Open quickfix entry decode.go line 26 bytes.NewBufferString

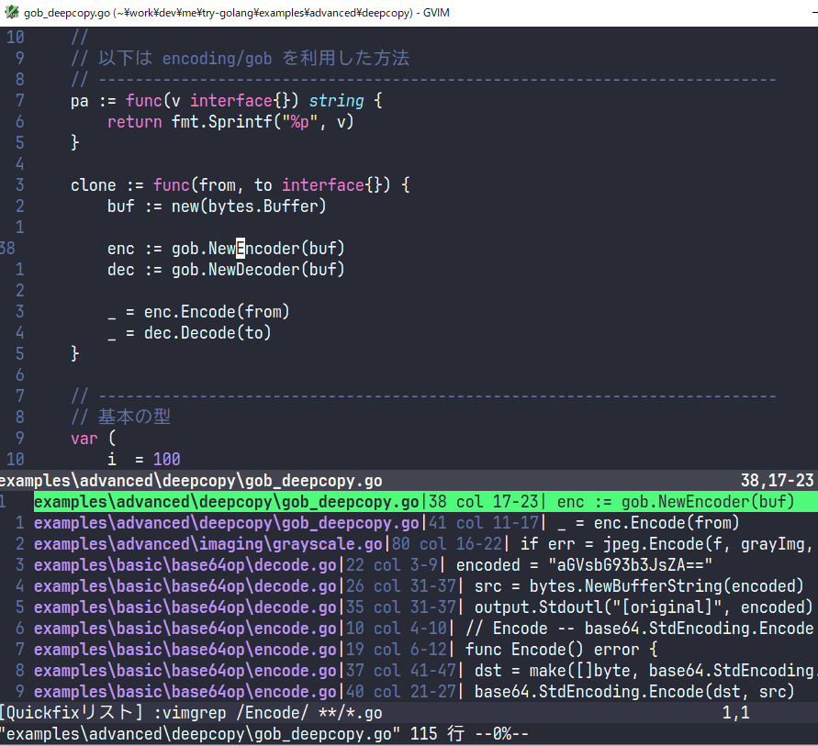point(419,586)
